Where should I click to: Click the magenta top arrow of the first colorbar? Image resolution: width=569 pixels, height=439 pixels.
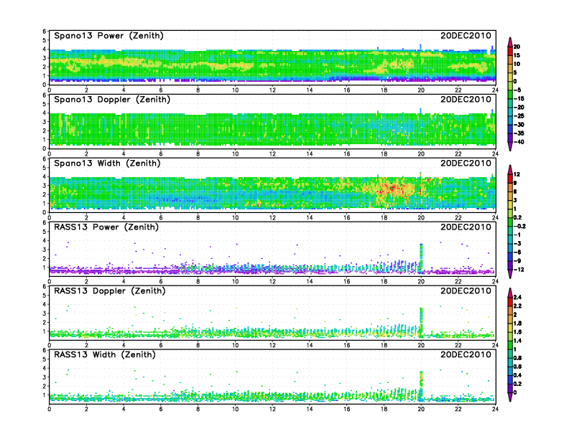tap(510, 42)
